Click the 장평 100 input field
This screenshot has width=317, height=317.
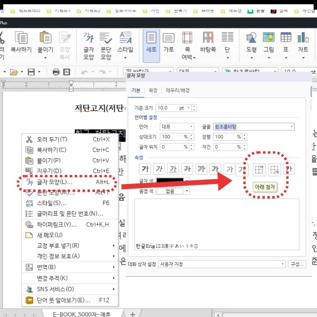[x=228, y=137]
